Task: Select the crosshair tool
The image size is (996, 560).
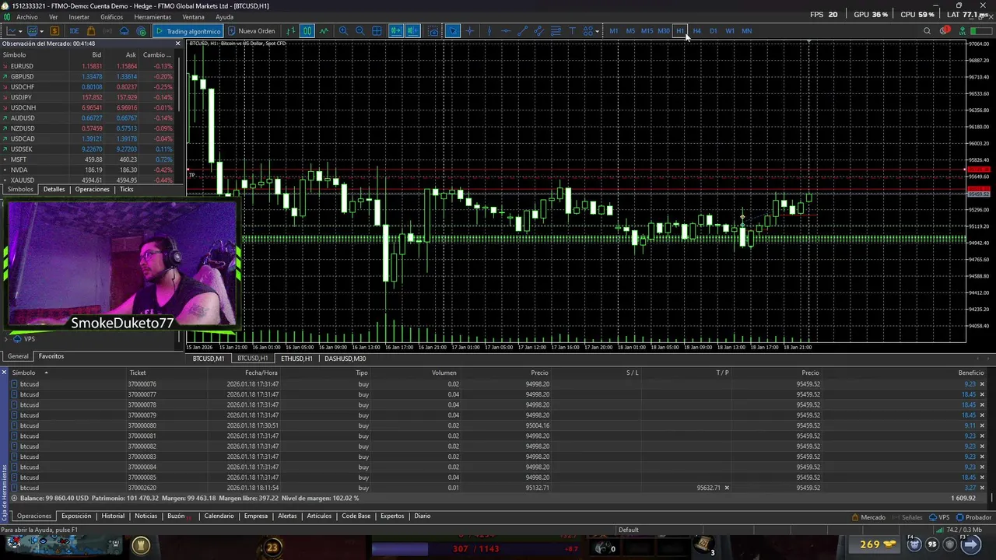Action: [x=470, y=31]
